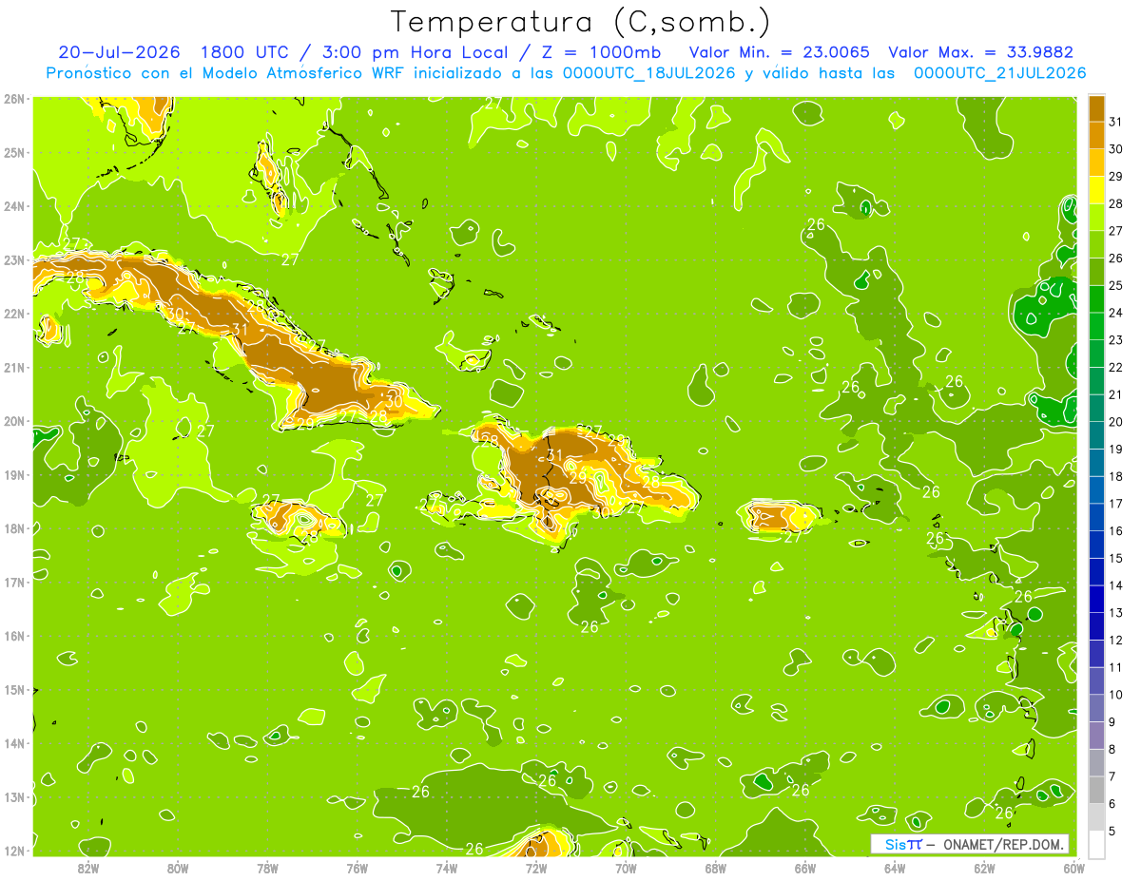Click the '20N' latitude axis label
Screen dimensions: 1141x881
click(x=13, y=421)
